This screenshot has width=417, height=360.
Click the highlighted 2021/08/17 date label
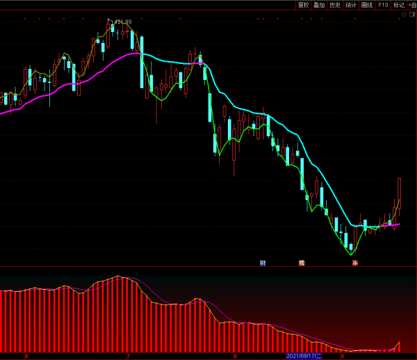(x=304, y=356)
